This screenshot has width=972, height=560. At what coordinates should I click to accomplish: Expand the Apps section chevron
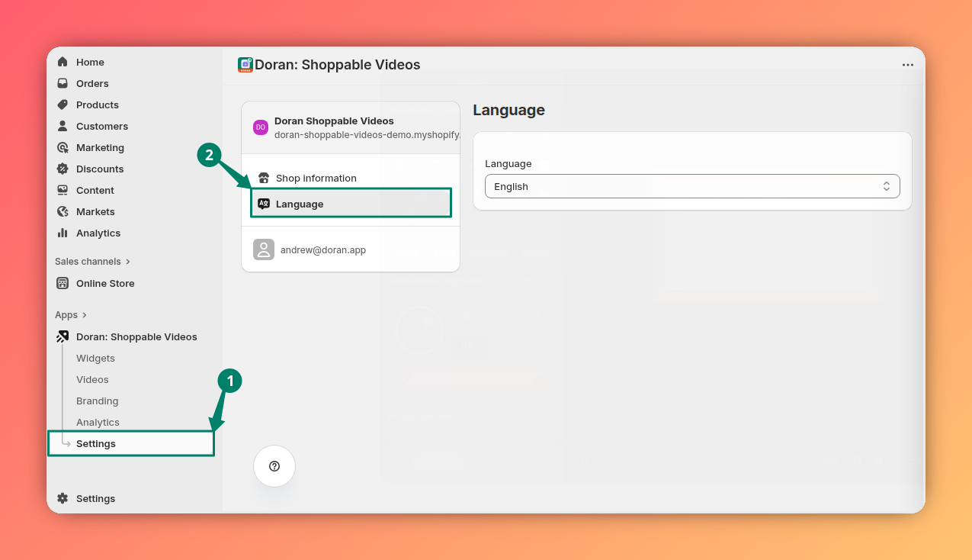pyautogui.click(x=84, y=314)
